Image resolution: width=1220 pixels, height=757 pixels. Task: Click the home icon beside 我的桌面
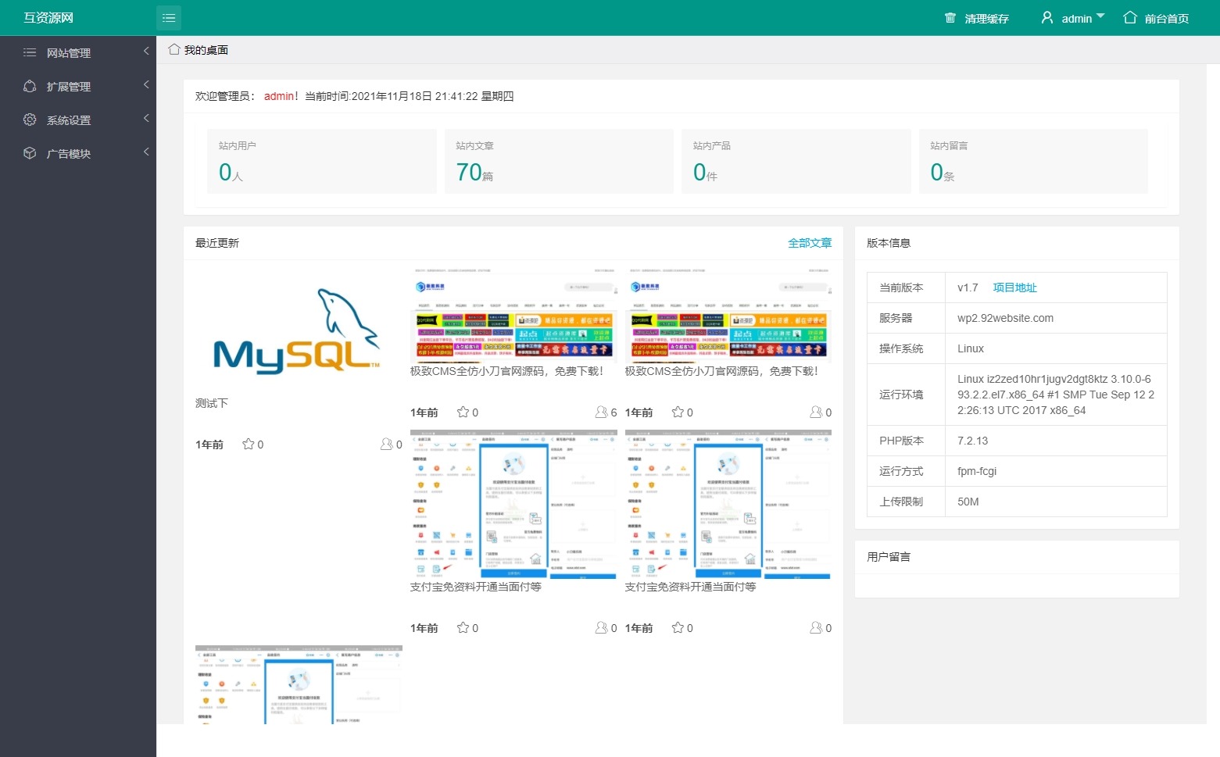click(x=174, y=49)
